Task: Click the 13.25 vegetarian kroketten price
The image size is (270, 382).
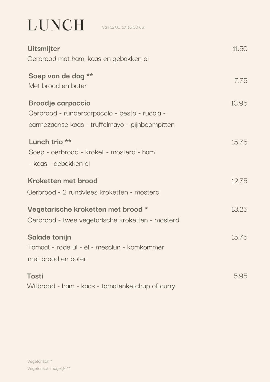Action: click(239, 209)
